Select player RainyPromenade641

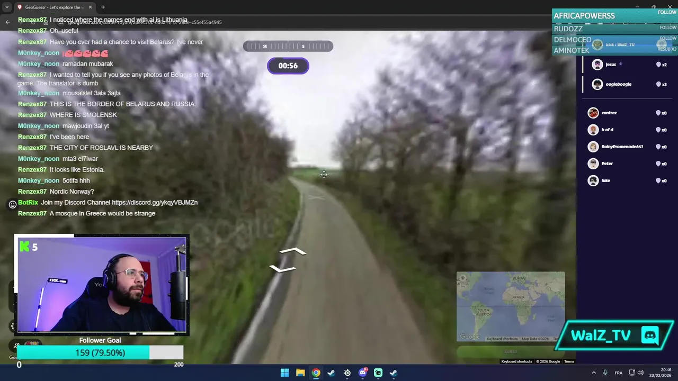tap(627, 147)
